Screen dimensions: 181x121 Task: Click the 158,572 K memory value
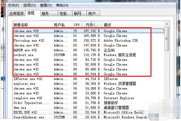click(x=92, y=40)
